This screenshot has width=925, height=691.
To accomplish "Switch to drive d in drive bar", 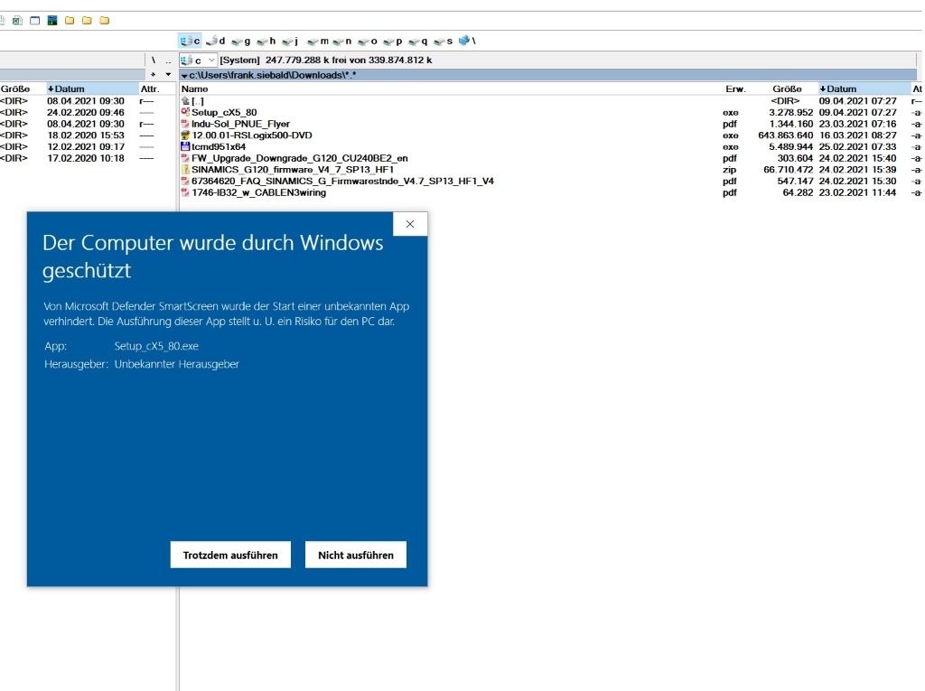I will point(215,41).
